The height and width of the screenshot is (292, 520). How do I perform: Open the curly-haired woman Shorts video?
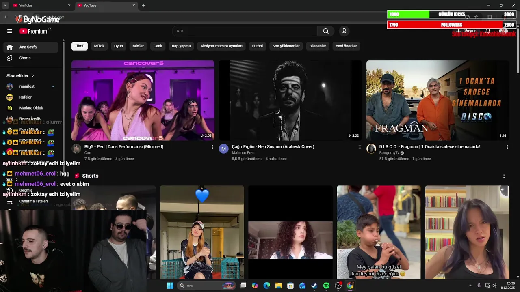(290, 232)
